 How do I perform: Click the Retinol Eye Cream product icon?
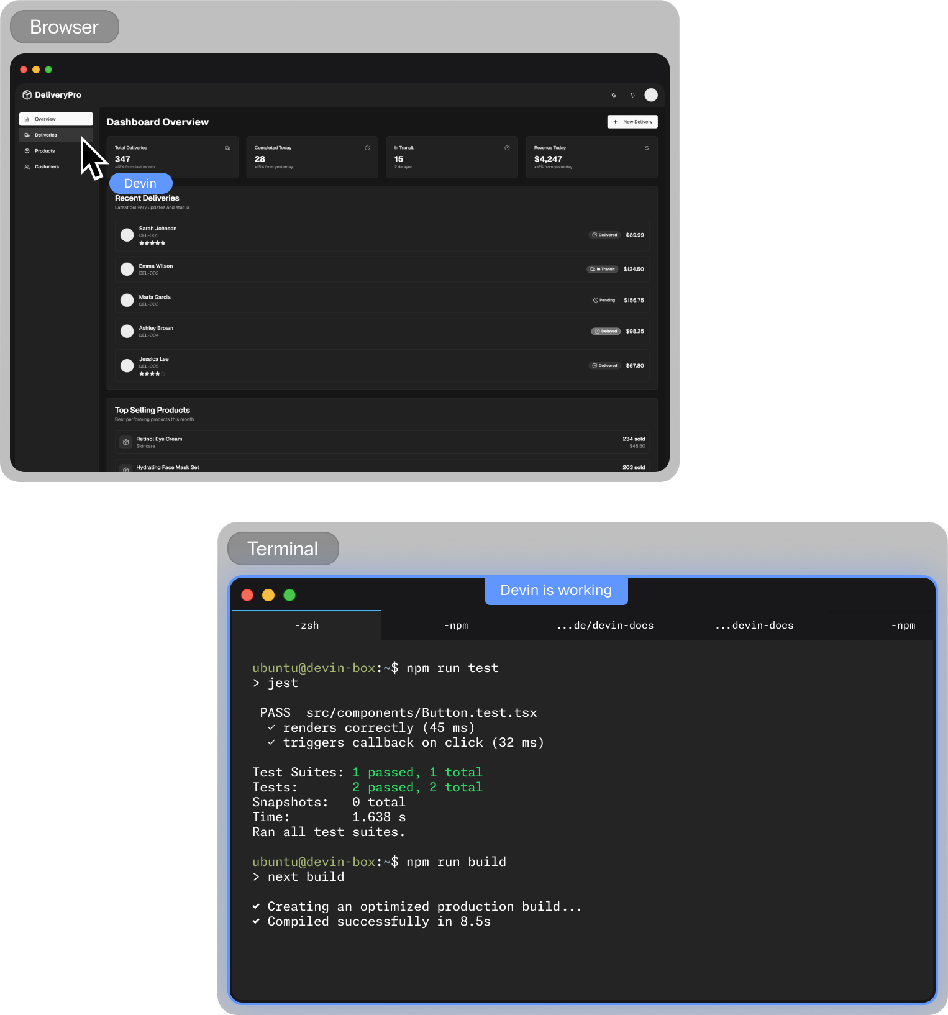coord(126,442)
